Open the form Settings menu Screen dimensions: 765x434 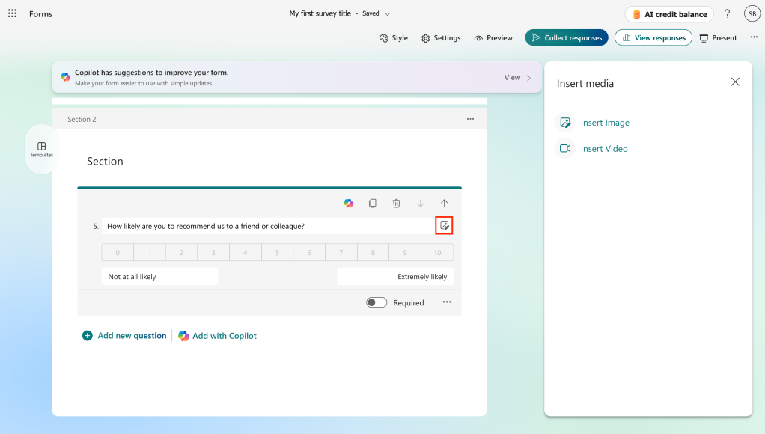click(441, 37)
